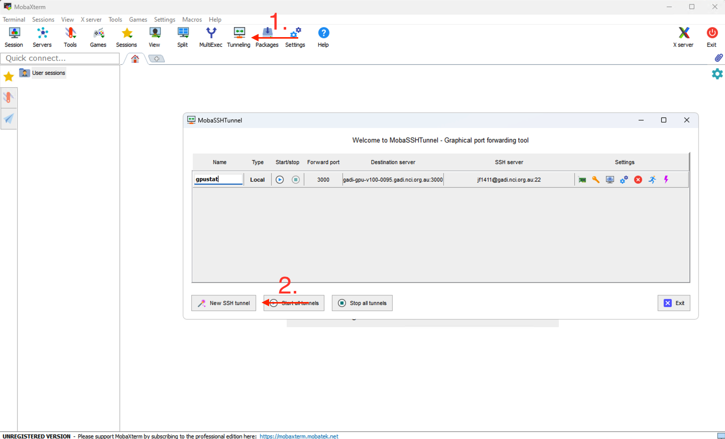The height and width of the screenshot is (439, 725).
Task: Click the orange key icon for gpustat tunnel
Action: [x=595, y=180]
